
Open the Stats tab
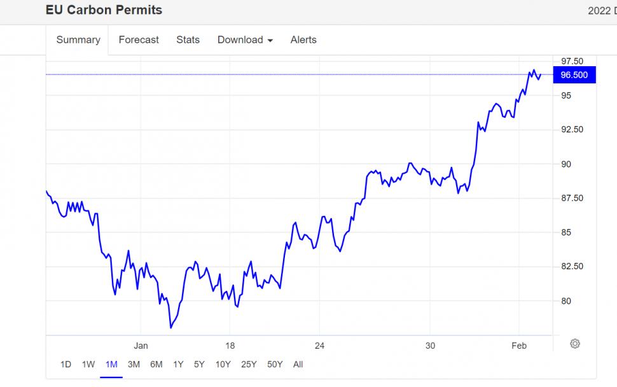click(188, 40)
